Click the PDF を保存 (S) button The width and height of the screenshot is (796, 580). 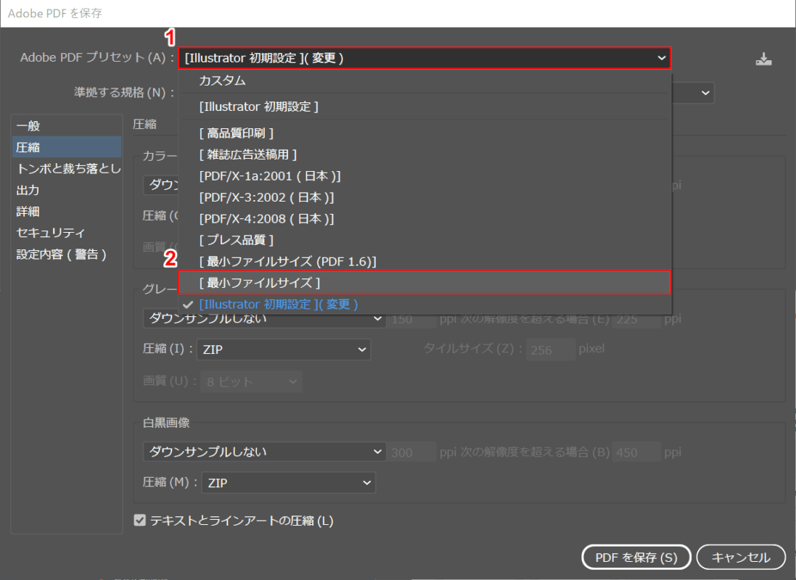coord(636,558)
